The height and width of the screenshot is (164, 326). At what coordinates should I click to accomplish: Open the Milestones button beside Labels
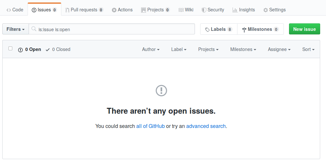point(260,29)
